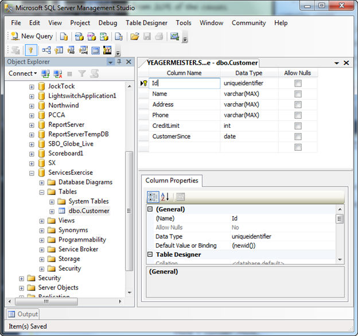
Task: Click Generate Change Script icon
Action: click(15, 50)
